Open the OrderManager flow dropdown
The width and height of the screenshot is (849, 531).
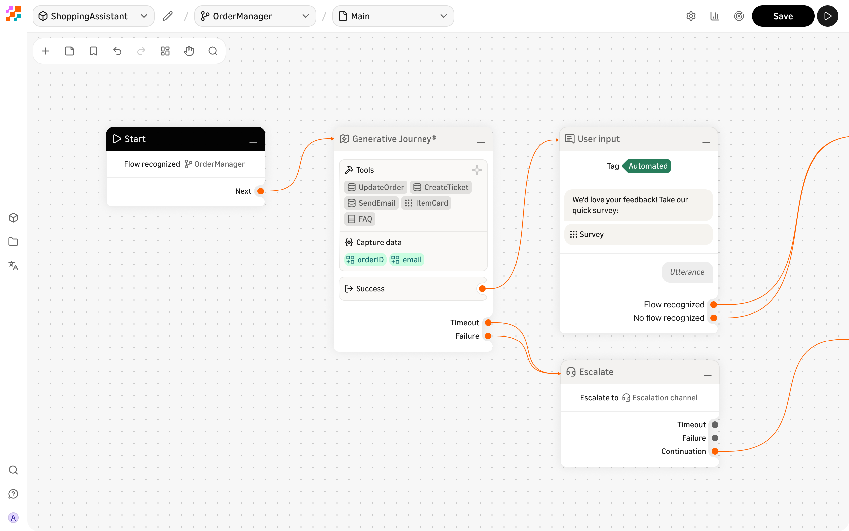[x=255, y=16]
